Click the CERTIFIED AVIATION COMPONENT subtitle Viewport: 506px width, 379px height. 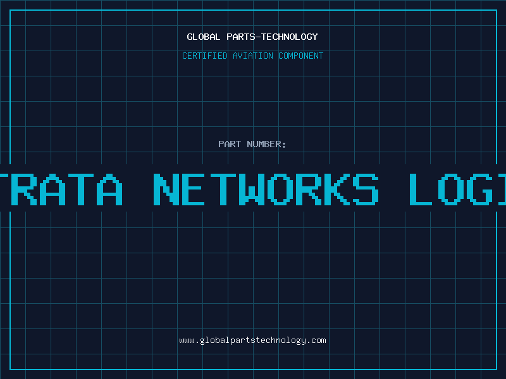click(252, 56)
